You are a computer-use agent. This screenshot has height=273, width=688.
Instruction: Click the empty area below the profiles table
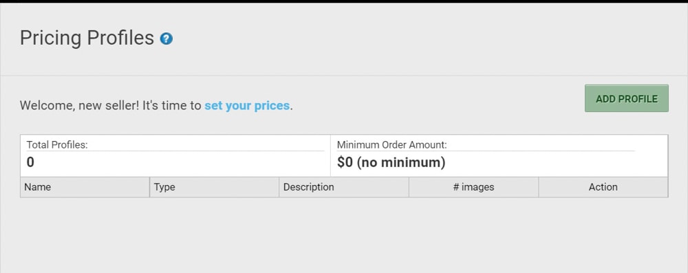344,234
